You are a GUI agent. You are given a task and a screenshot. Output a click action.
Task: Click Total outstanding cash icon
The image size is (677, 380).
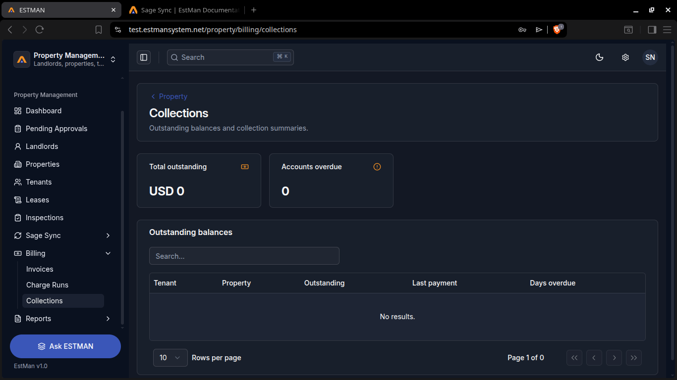(245, 167)
